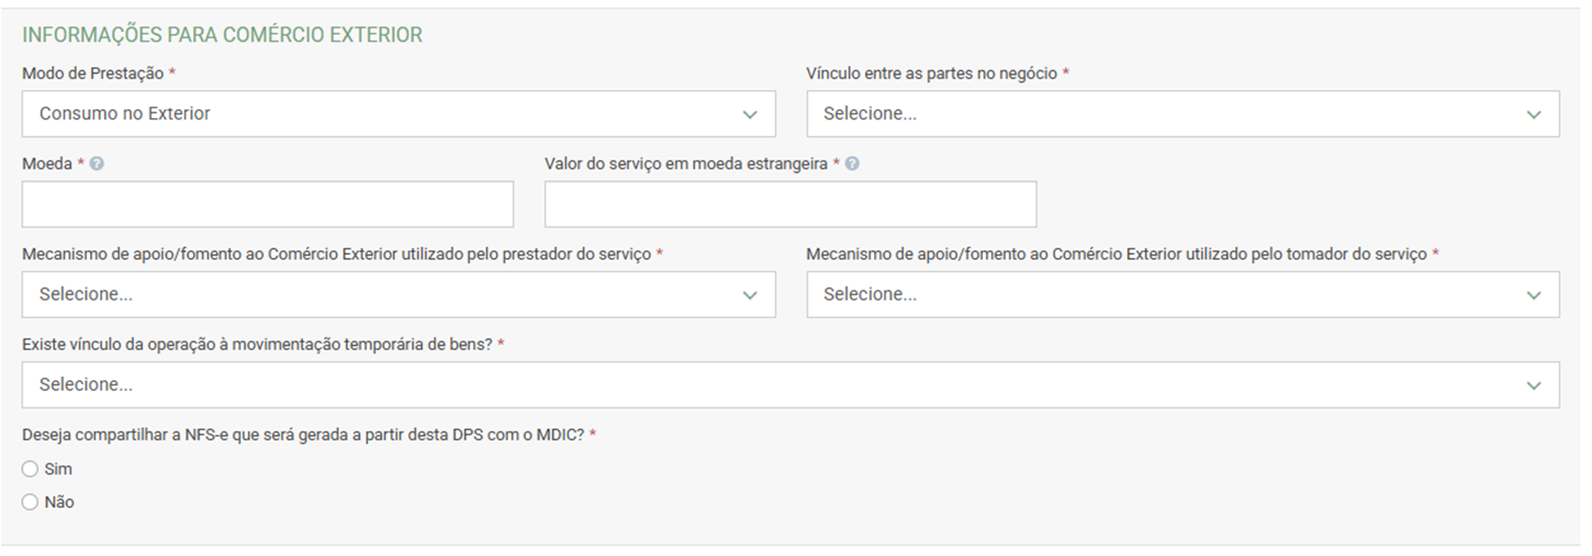The height and width of the screenshot is (556, 1592).
Task: Click chevron arrow of tomador do serviço mechanism field
Action: (x=1533, y=296)
